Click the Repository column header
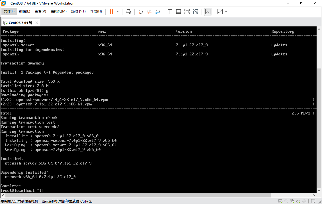Screen dimensions: 322x204 click(x=283, y=31)
